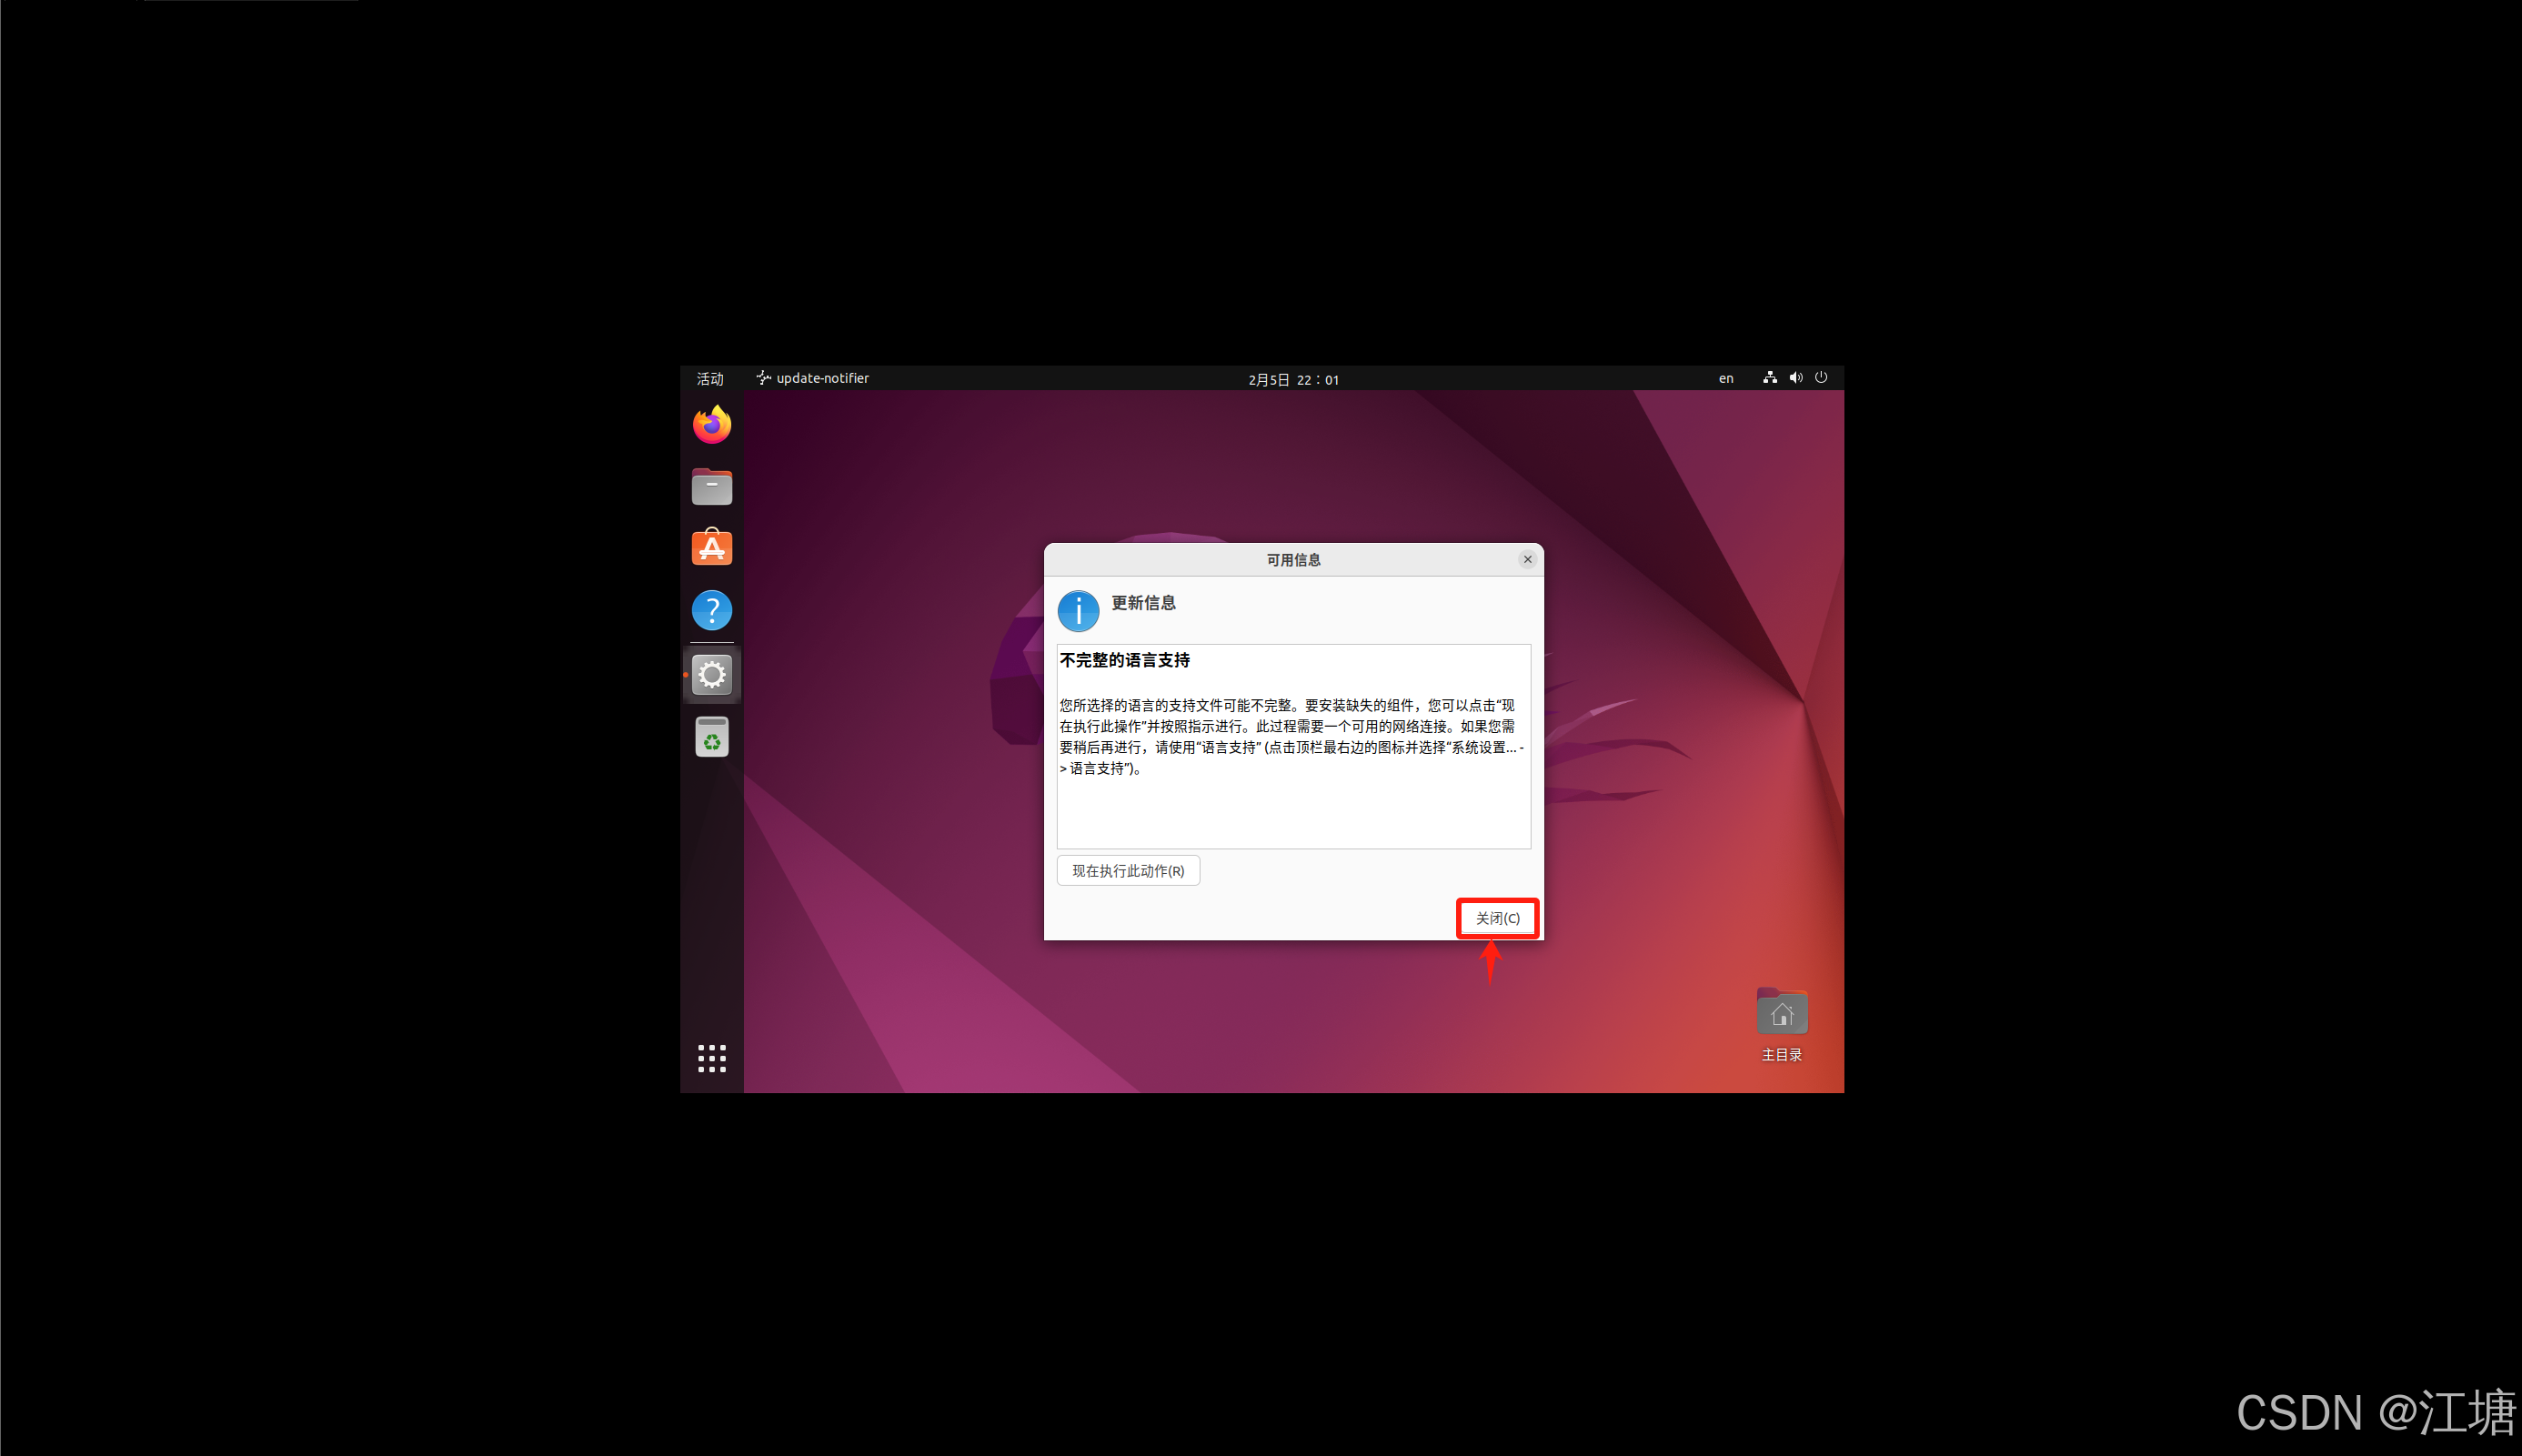Click the blue info icon in dialog

(x=1078, y=610)
